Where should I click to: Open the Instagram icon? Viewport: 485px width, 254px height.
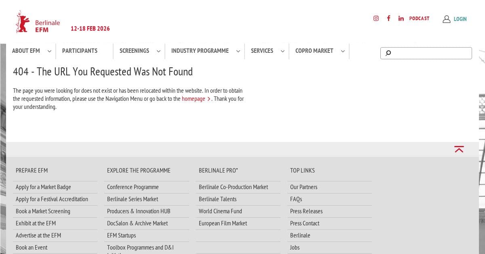click(x=376, y=18)
